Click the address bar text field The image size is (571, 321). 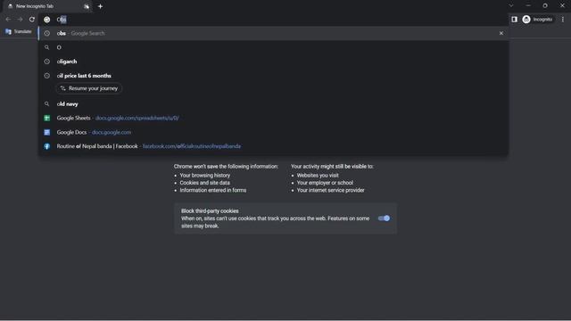(277, 20)
